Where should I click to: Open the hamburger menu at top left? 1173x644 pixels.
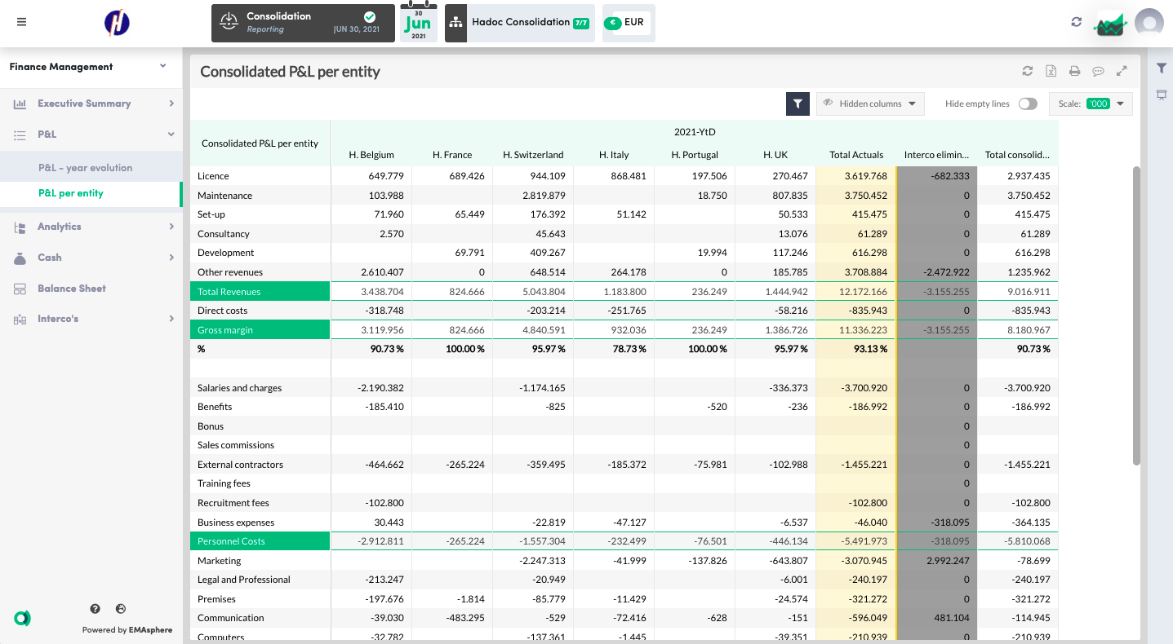[x=22, y=22]
